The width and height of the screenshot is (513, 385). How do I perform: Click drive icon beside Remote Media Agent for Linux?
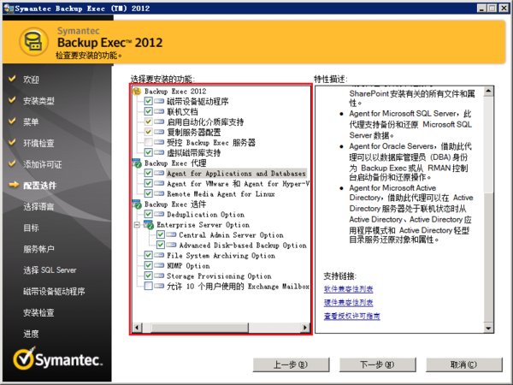(x=159, y=193)
